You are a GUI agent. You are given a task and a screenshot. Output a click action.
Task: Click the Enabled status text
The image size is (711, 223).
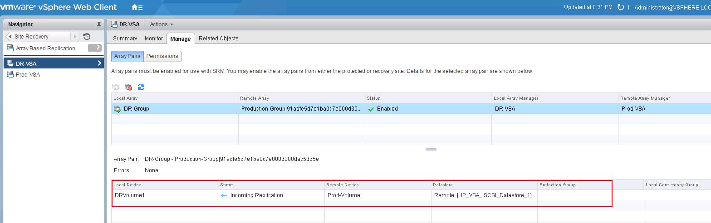[387, 109]
